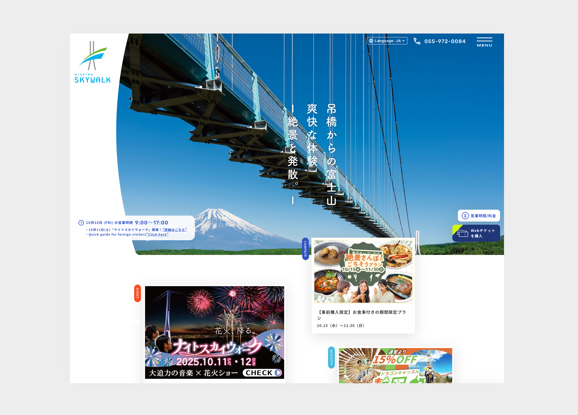The image size is (578, 415).
Task: Open the 15%OFF Dragon Castle activity banner
Action: (x=395, y=366)
